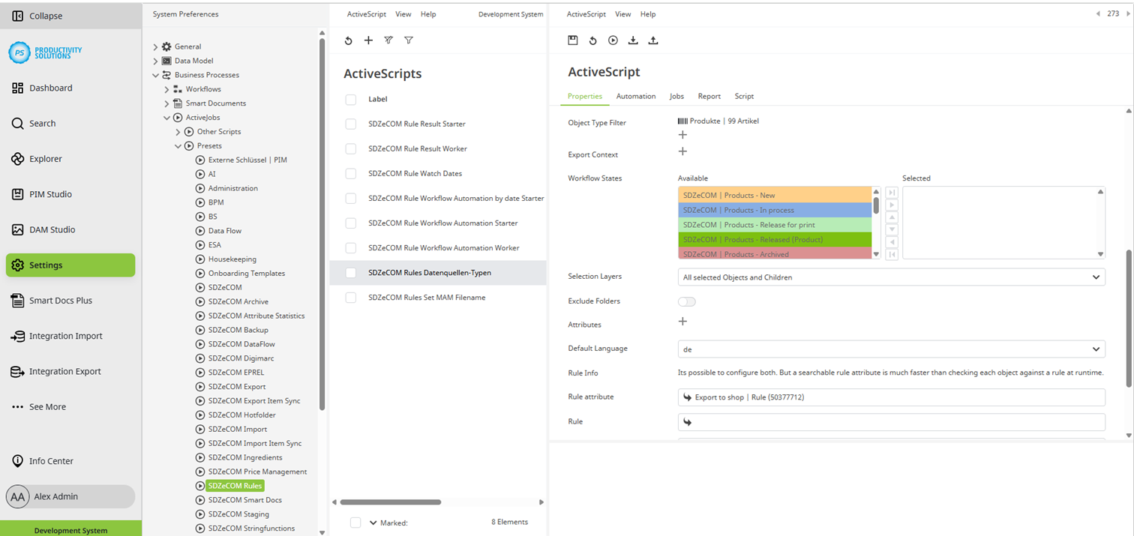Screen dimensions: 1134x536
Task: Check the checkbox next to SDZeCOM Rule Result Starter
Action: click(x=350, y=124)
